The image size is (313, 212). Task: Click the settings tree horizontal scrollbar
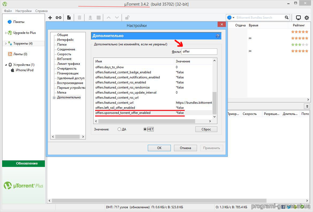67,137
